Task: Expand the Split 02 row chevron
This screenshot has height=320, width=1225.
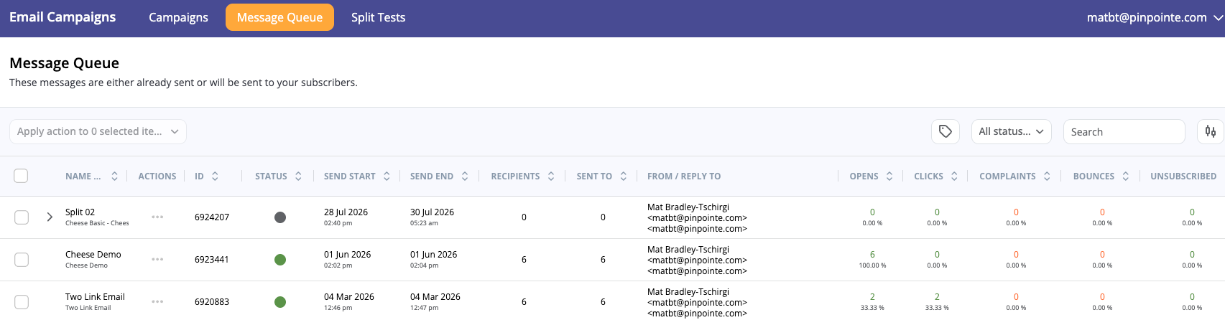Action: tap(50, 217)
